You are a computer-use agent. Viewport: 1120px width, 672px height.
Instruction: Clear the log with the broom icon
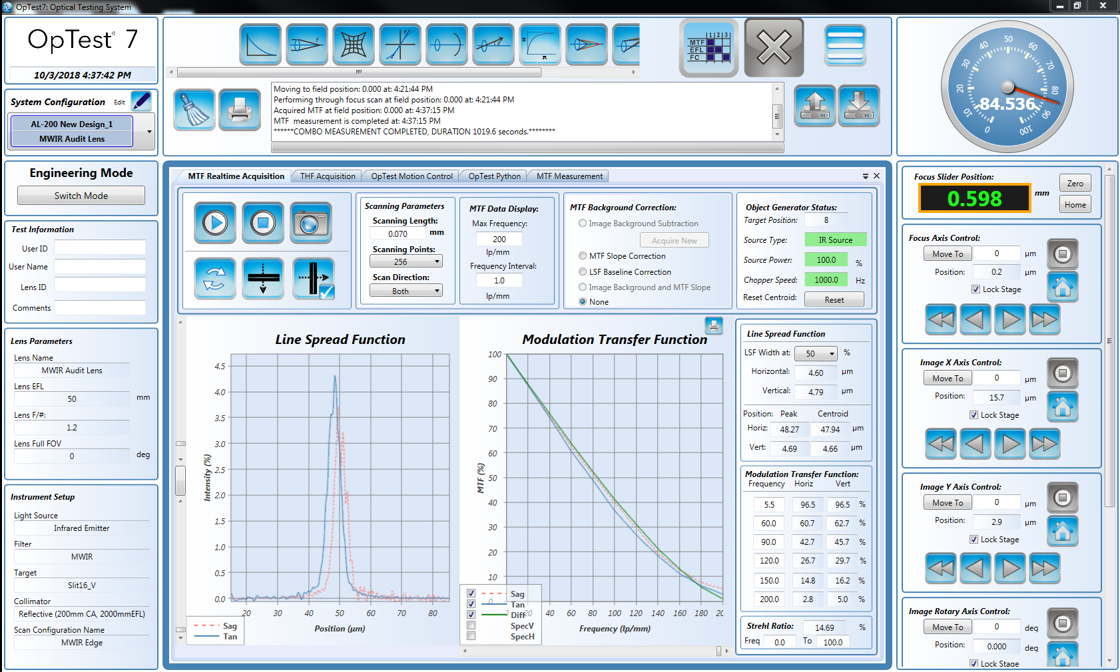coord(194,110)
